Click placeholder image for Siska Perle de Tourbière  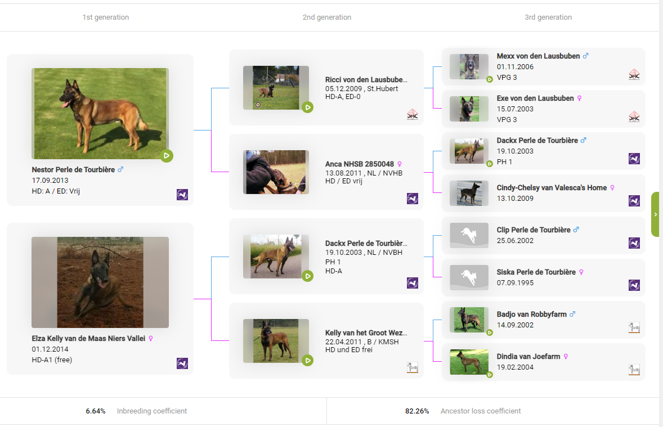[468, 277]
